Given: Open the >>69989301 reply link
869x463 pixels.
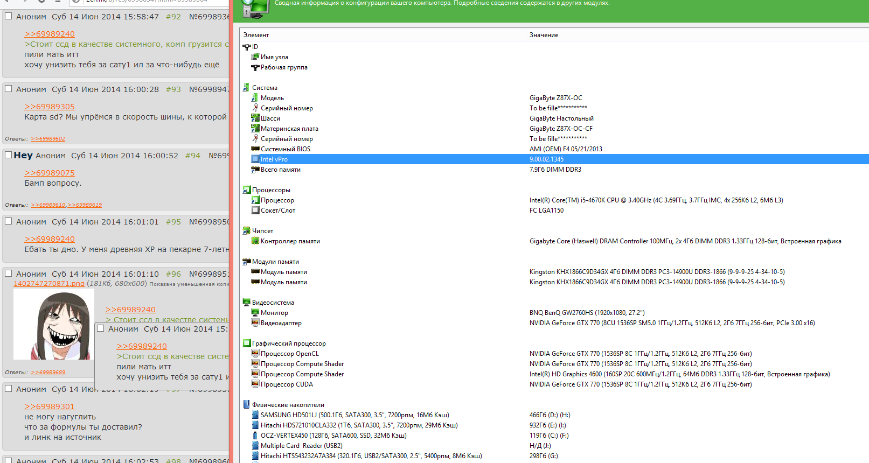Looking at the screenshot, I should click(x=50, y=406).
